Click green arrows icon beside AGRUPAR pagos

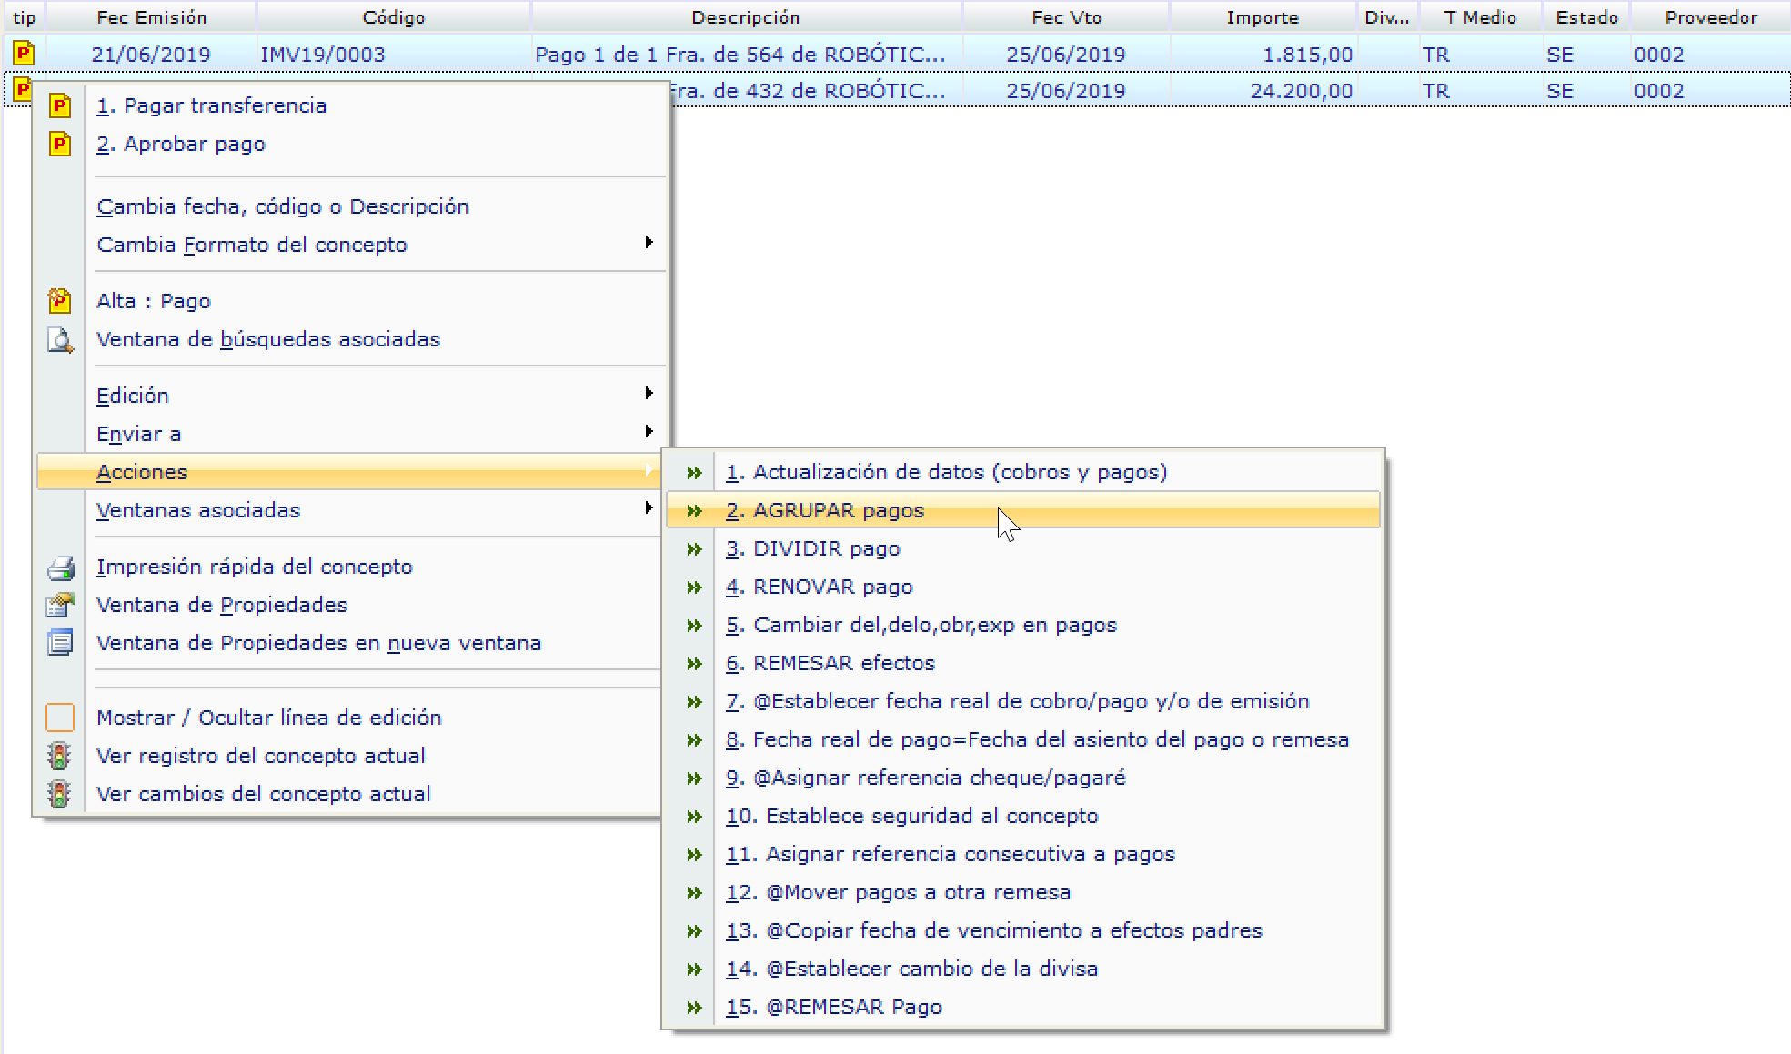[695, 511]
